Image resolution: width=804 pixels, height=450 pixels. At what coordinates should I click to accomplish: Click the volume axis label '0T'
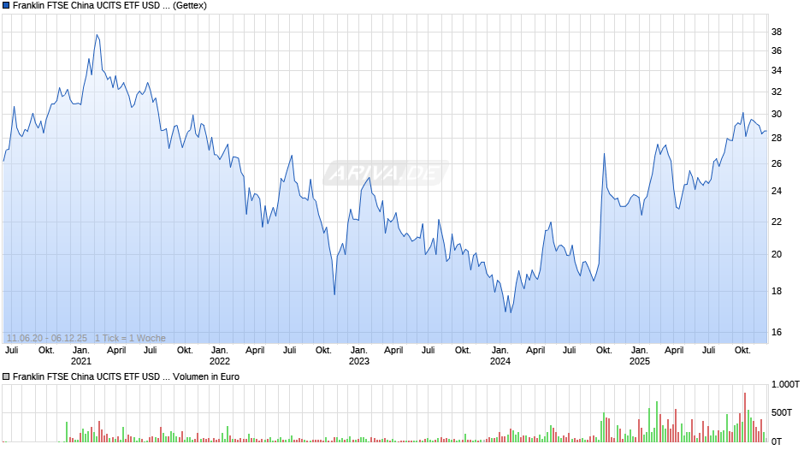[777, 441]
